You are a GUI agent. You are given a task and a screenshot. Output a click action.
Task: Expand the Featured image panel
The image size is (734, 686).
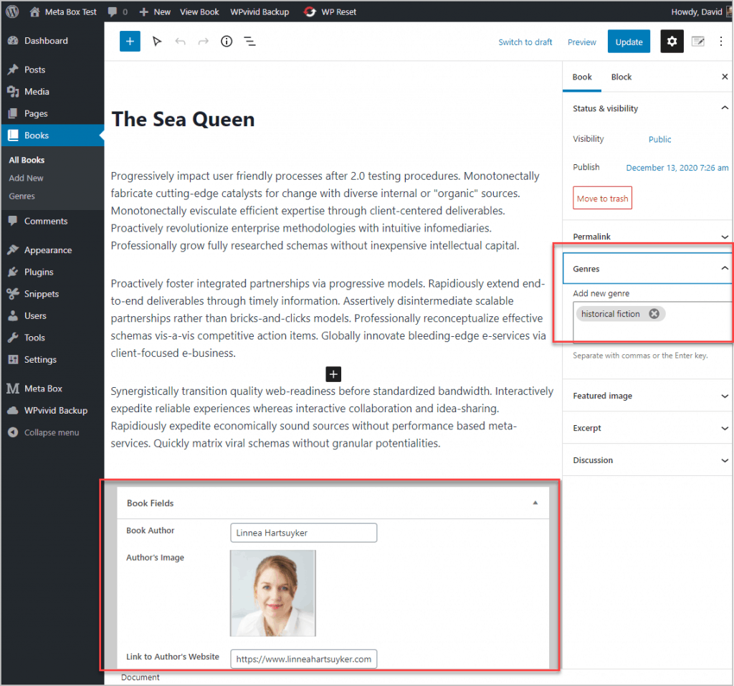pyautogui.click(x=647, y=396)
